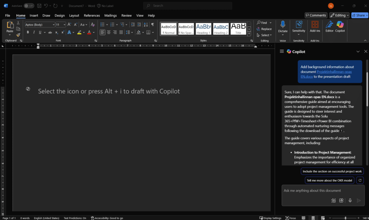369x220 pixels.
Task: Click the Sort A-Z icon
Action: tap(146, 25)
